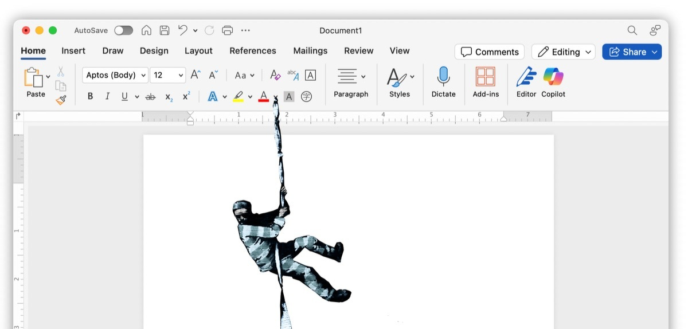This screenshot has width=688, height=329.
Task: Expand the Paste options arrow
Action: coord(48,76)
